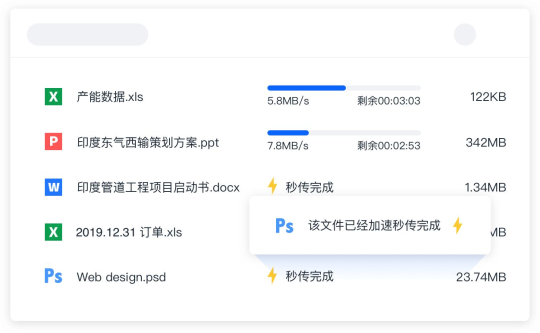Click the Word icon beside 印度管道工程项目启动书.docx

click(53, 187)
